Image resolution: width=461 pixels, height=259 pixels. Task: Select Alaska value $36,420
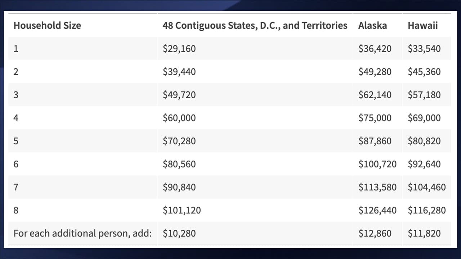(x=375, y=49)
